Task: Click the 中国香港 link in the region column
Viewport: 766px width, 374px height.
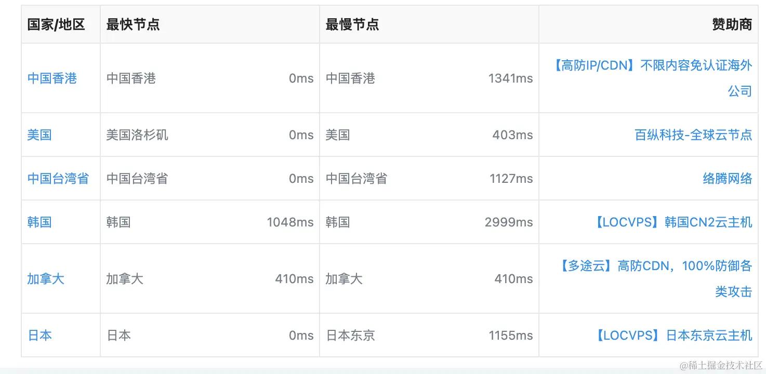Action: [52, 78]
